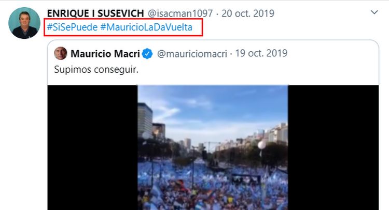
Task: Open quoted tweet date 19 oct. 2019
Action: coord(261,53)
